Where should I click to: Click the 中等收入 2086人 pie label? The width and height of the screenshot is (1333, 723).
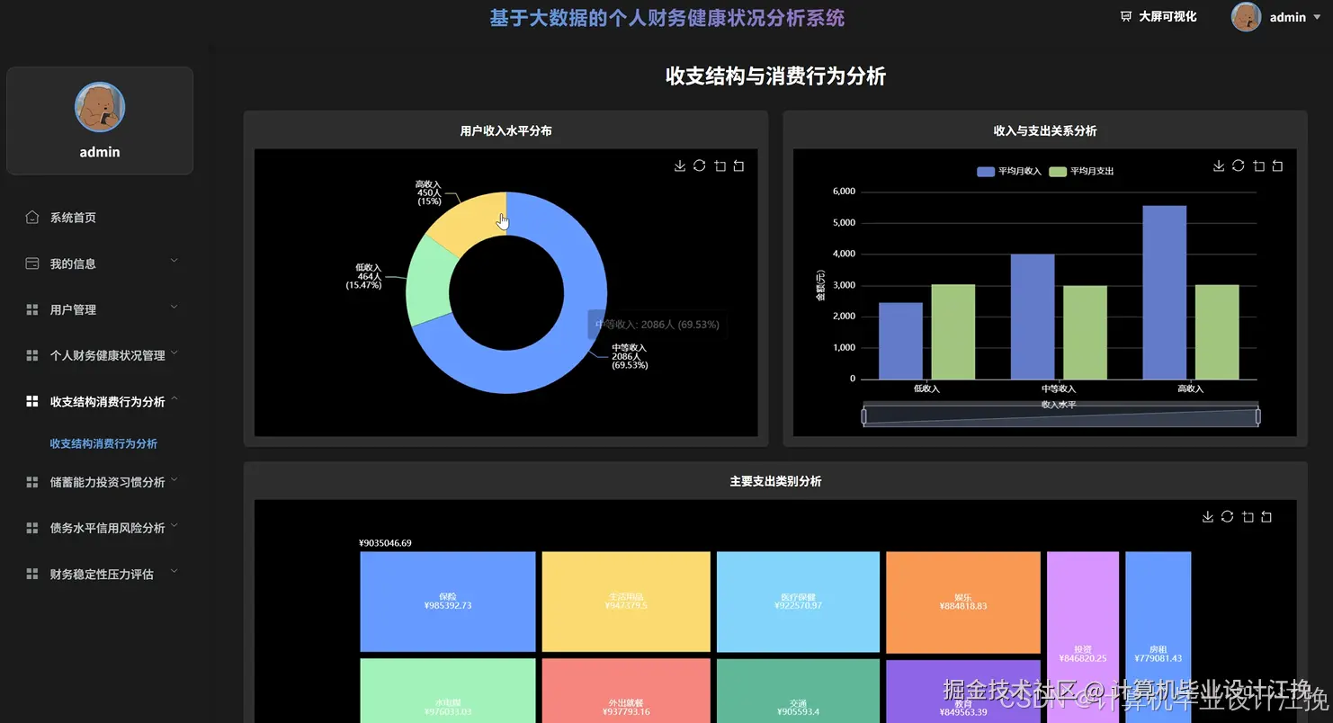coord(630,356)
